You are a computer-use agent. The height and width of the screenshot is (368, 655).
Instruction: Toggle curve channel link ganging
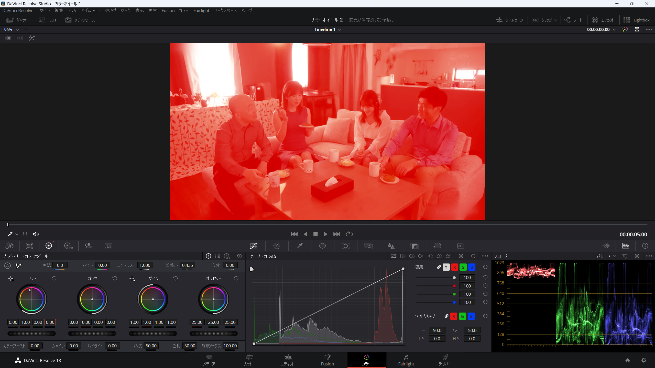(x=439, y=267)
